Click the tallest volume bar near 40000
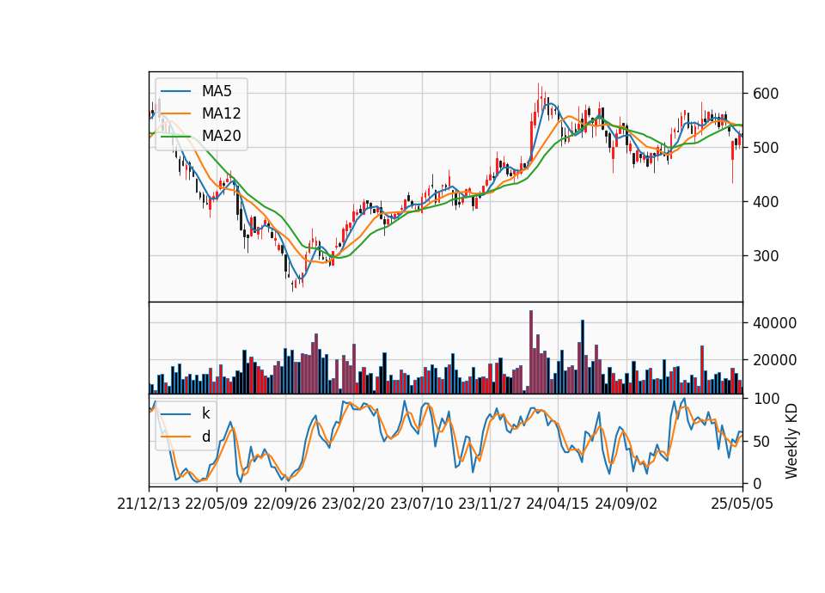Screen dimensions: 825x593 tap(531, 352)
